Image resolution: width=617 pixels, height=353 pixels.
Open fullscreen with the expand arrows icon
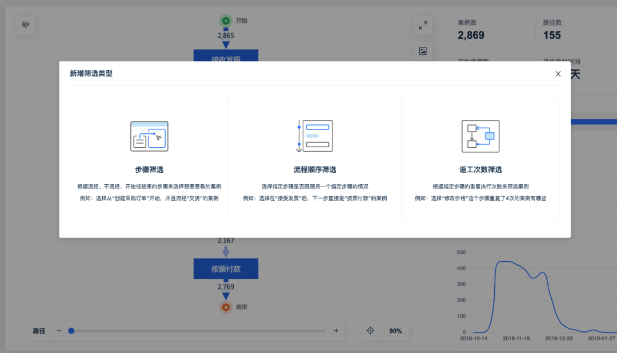[423, 25]
